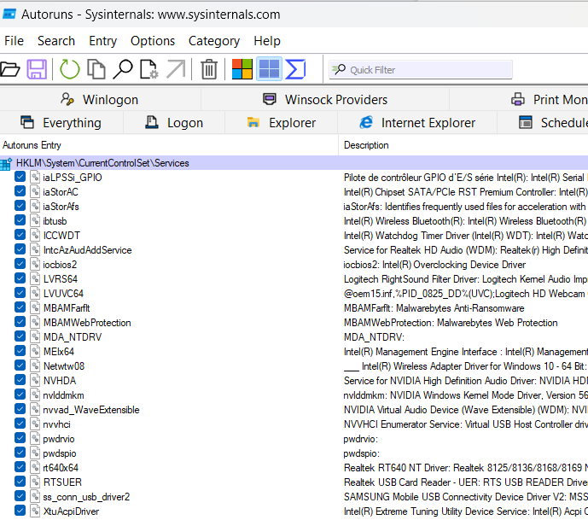Click the Jump to entry arrow icon
This screenshot has width=588, height=526.
click(176, 69)
